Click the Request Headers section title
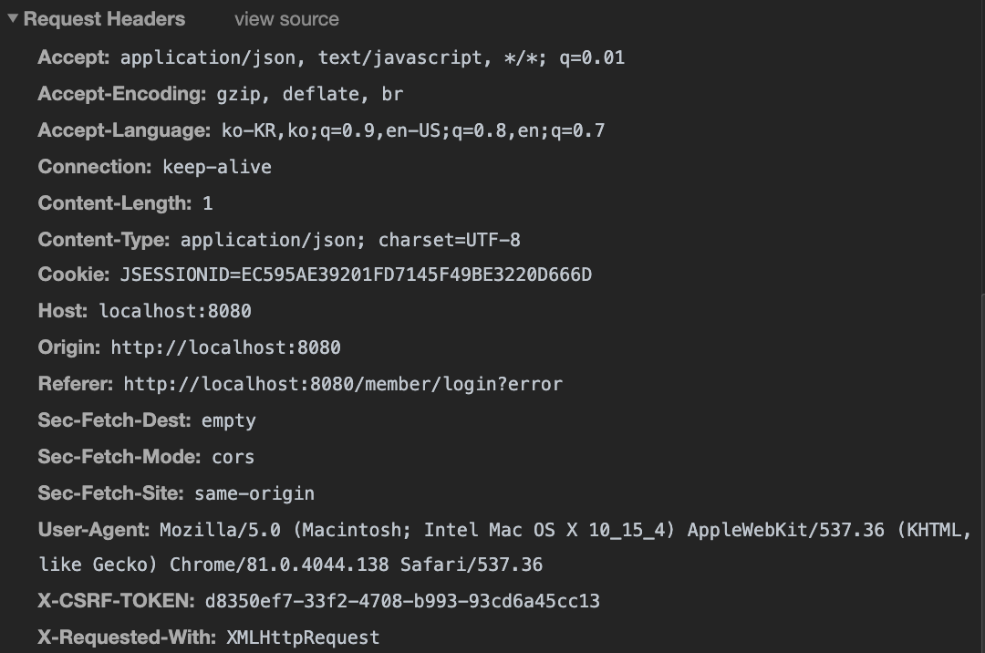Viewport: 985px width, 653px height. point(104,19)
